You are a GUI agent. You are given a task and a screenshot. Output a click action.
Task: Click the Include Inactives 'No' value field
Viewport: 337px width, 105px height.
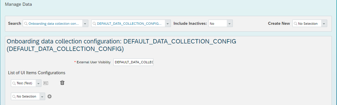click(218, 23)
